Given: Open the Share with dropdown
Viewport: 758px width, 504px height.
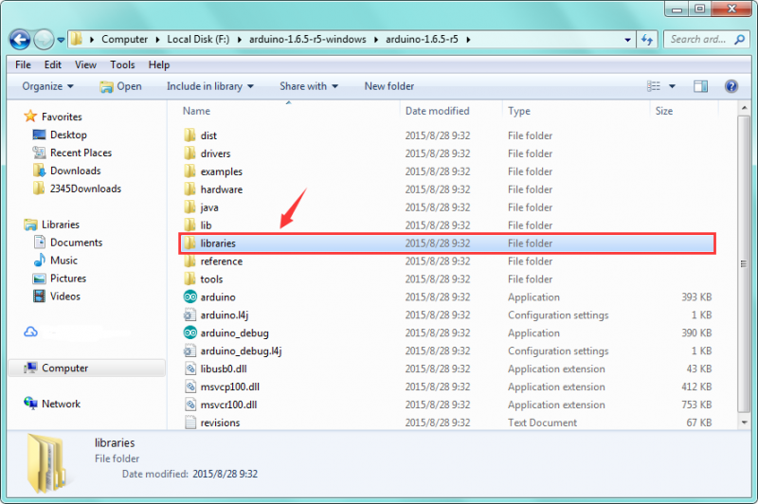Looking at the screenshot, I should [x=308, y=86].
